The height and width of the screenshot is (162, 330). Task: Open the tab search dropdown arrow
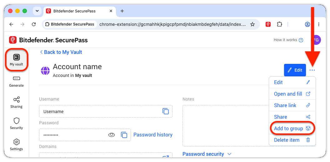tap(37, 11)
